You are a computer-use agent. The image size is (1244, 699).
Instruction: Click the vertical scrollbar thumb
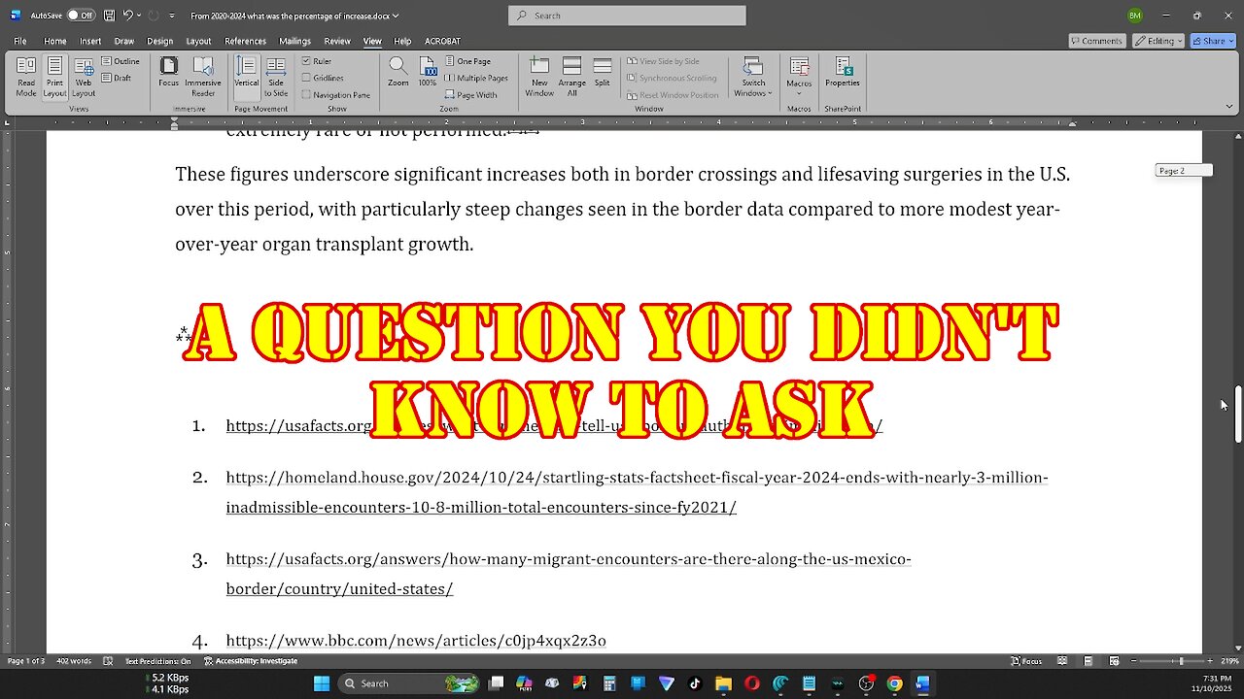tap(1238, 415)
